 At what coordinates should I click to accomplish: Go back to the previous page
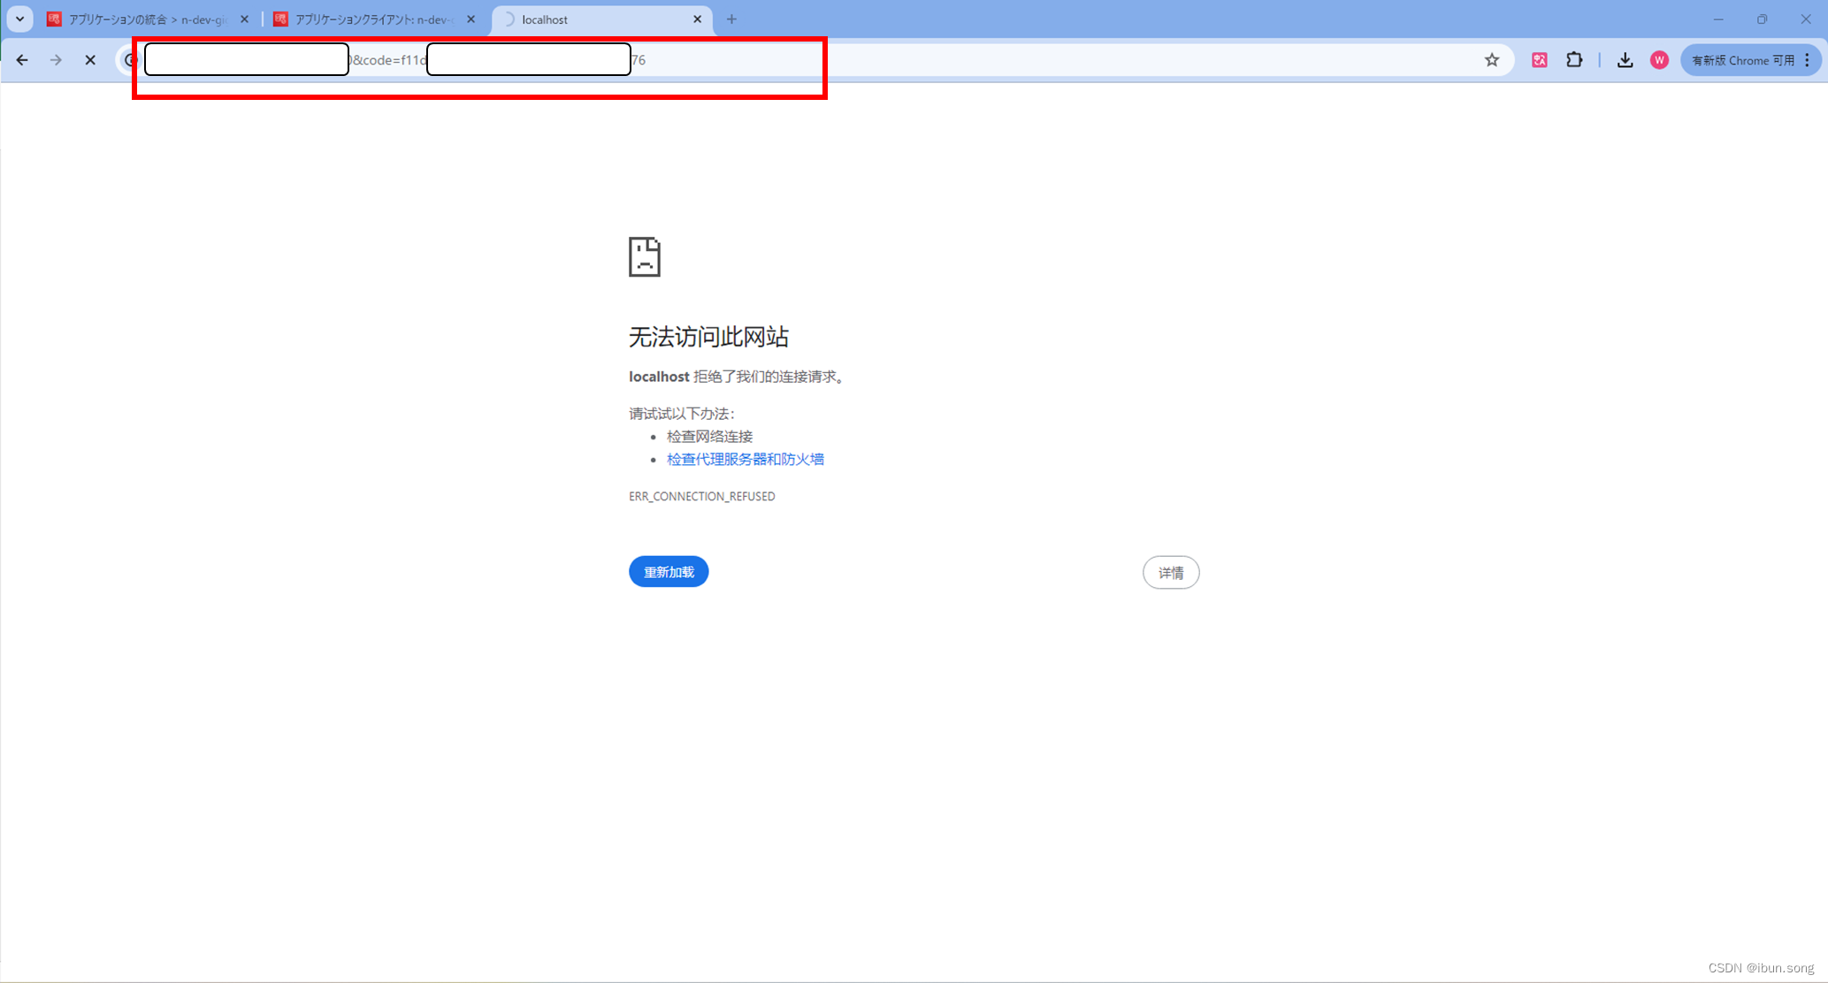point(22,60)
